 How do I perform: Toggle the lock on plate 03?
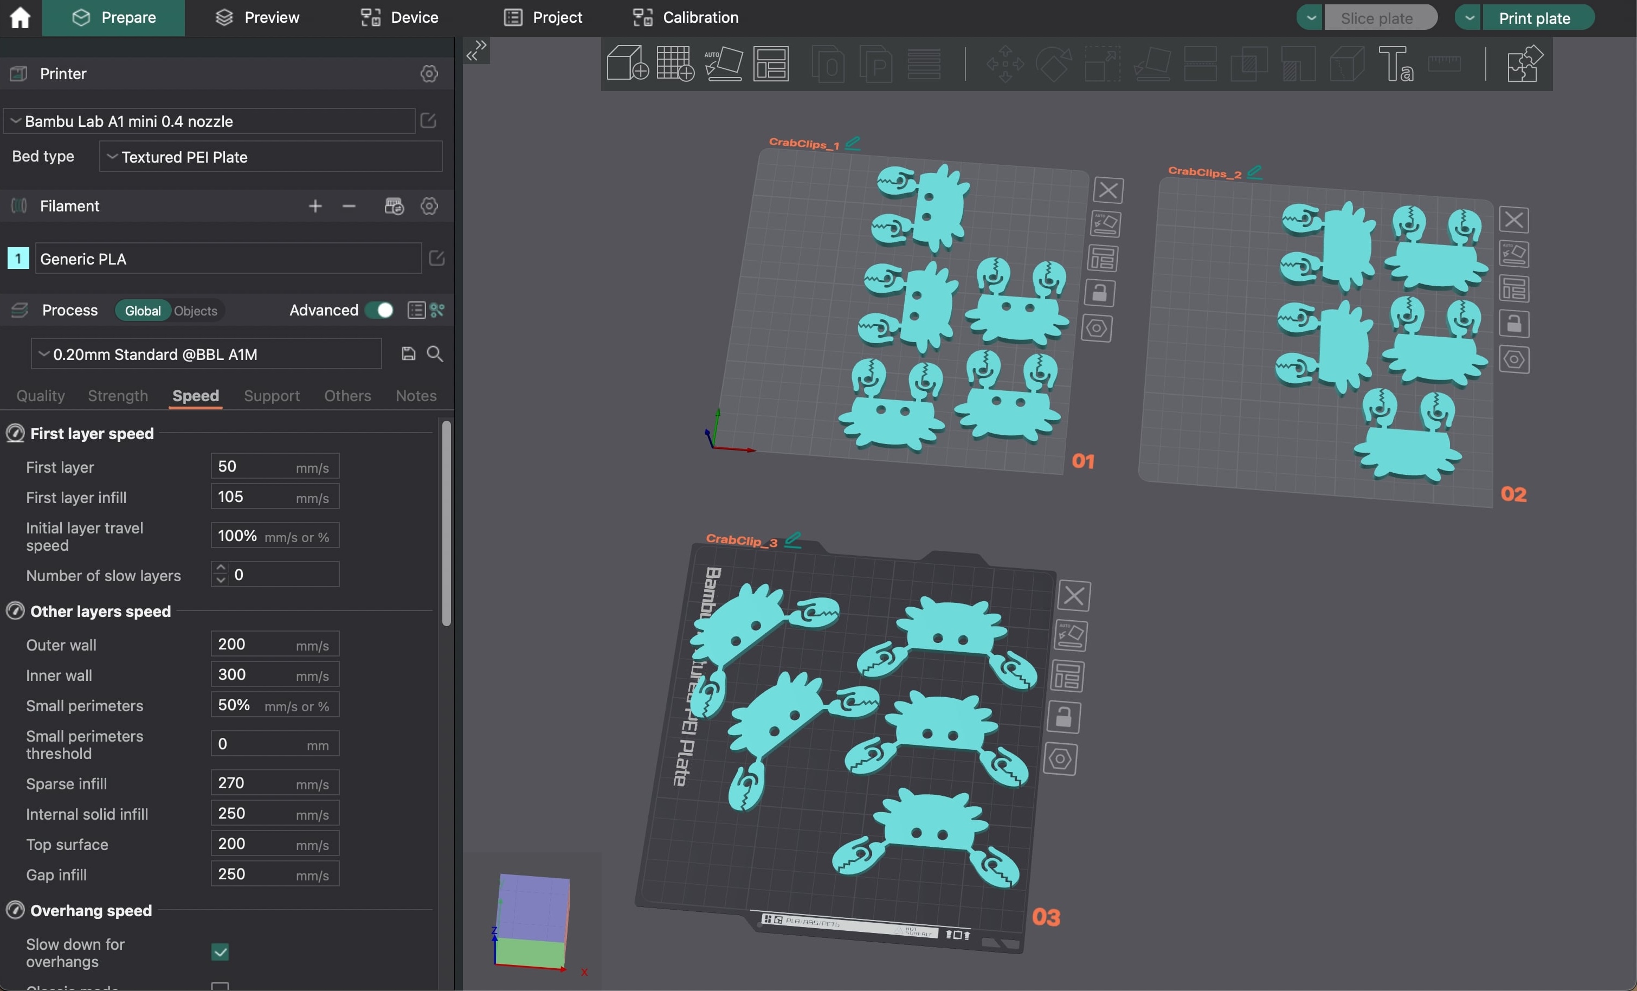coord(1064,718)
